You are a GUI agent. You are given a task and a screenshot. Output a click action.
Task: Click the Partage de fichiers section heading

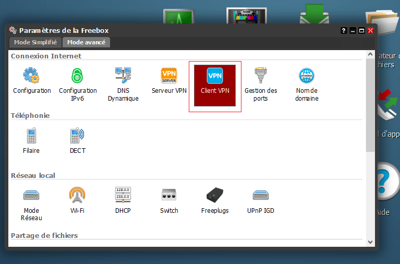point(44,235)
